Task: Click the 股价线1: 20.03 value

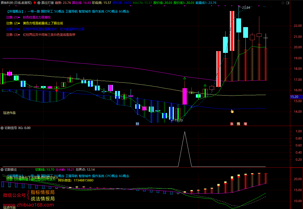Action: point(184,3)
